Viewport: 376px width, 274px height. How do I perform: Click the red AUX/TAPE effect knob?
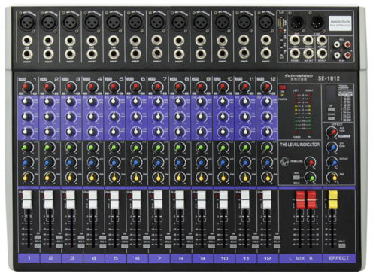coord(332,132)
